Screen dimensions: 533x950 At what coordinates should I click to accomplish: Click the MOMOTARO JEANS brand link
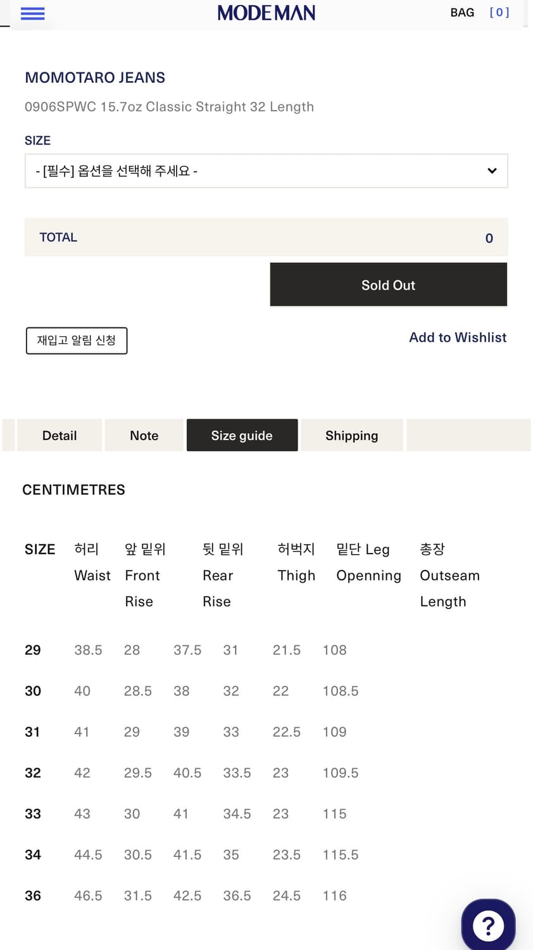point(95,77)
